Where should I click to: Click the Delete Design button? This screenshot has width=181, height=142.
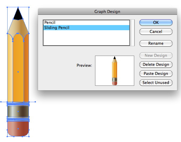click(156, 65)
